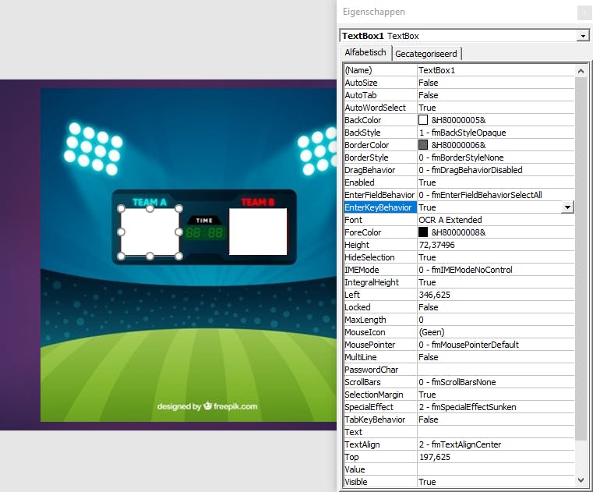Select the MaxLength property
This screenshot has height=492, width=593.
coord(380,320)
